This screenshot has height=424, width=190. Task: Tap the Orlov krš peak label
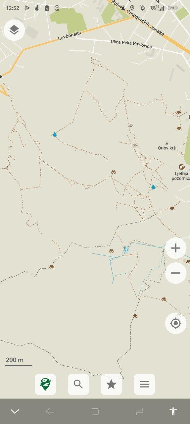click(167, 148)
